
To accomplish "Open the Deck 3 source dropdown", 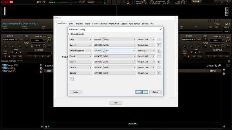I will [81, 62].
